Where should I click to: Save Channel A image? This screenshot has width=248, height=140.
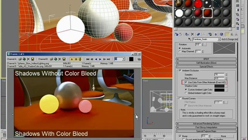[33, 59]
